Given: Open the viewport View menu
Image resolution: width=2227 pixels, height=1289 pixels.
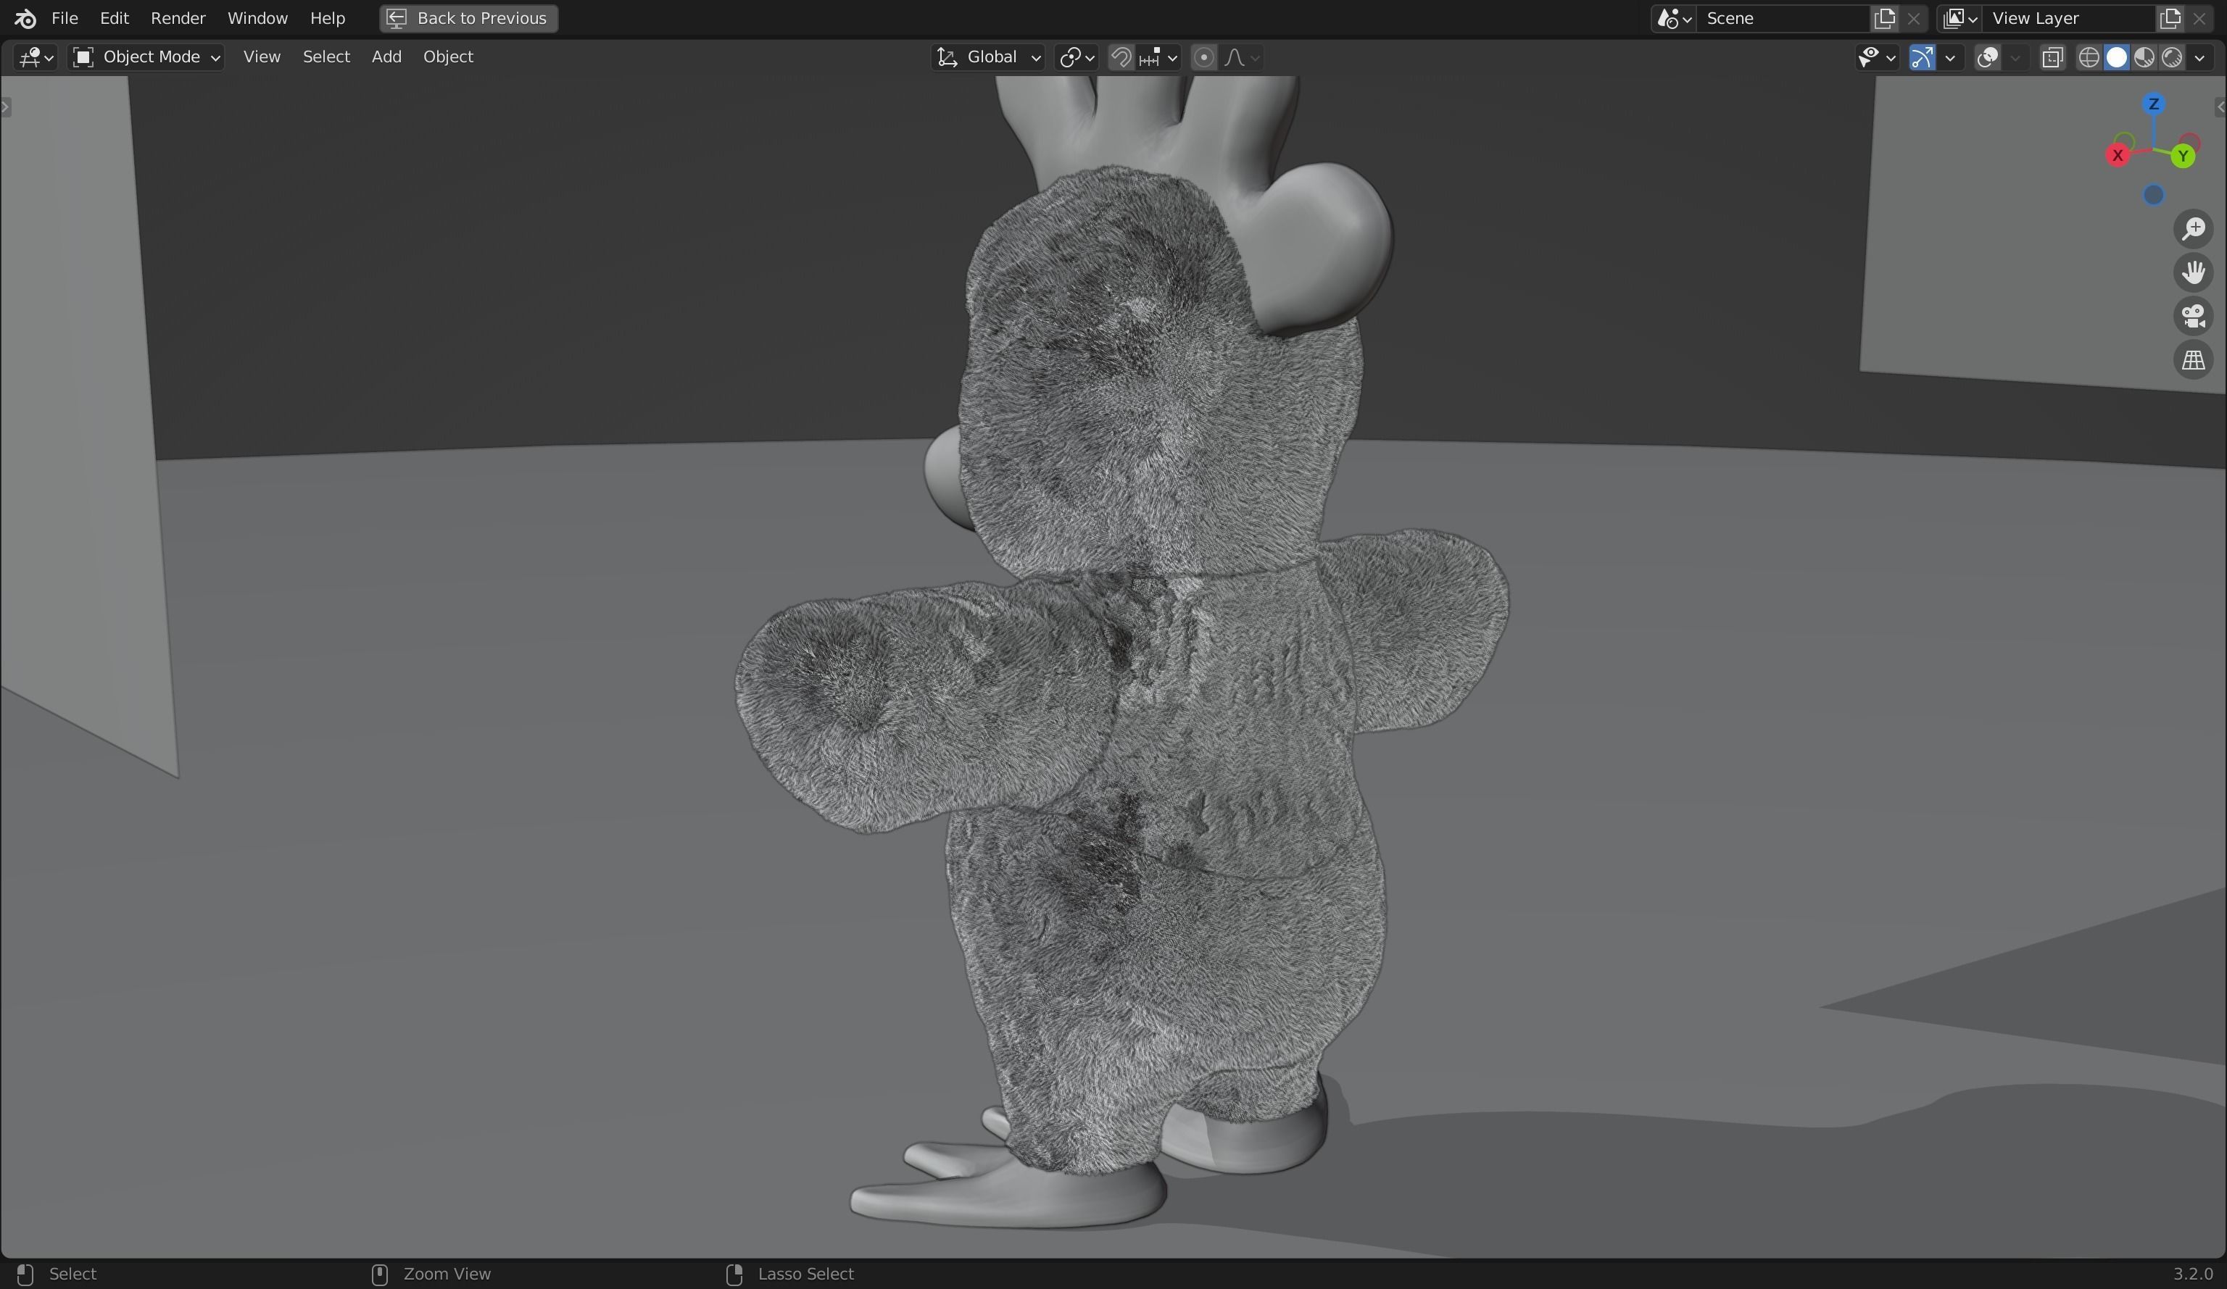Looking at the screenshot, I should coord(262,57).
